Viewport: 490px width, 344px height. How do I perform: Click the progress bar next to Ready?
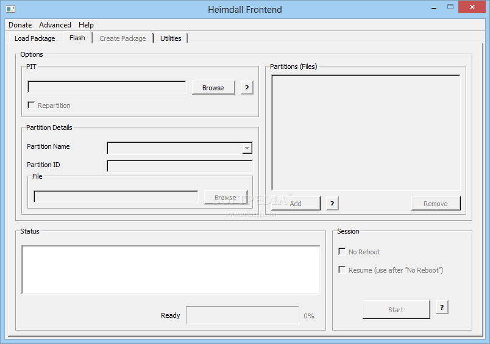click(x=243, y=315)
